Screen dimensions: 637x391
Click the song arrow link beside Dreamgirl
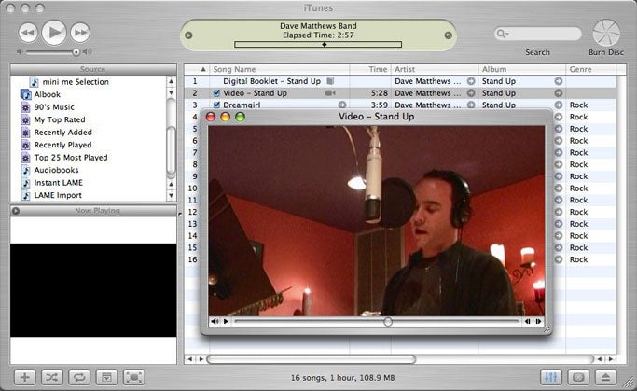pyautogui.click(x=342, y=105)
